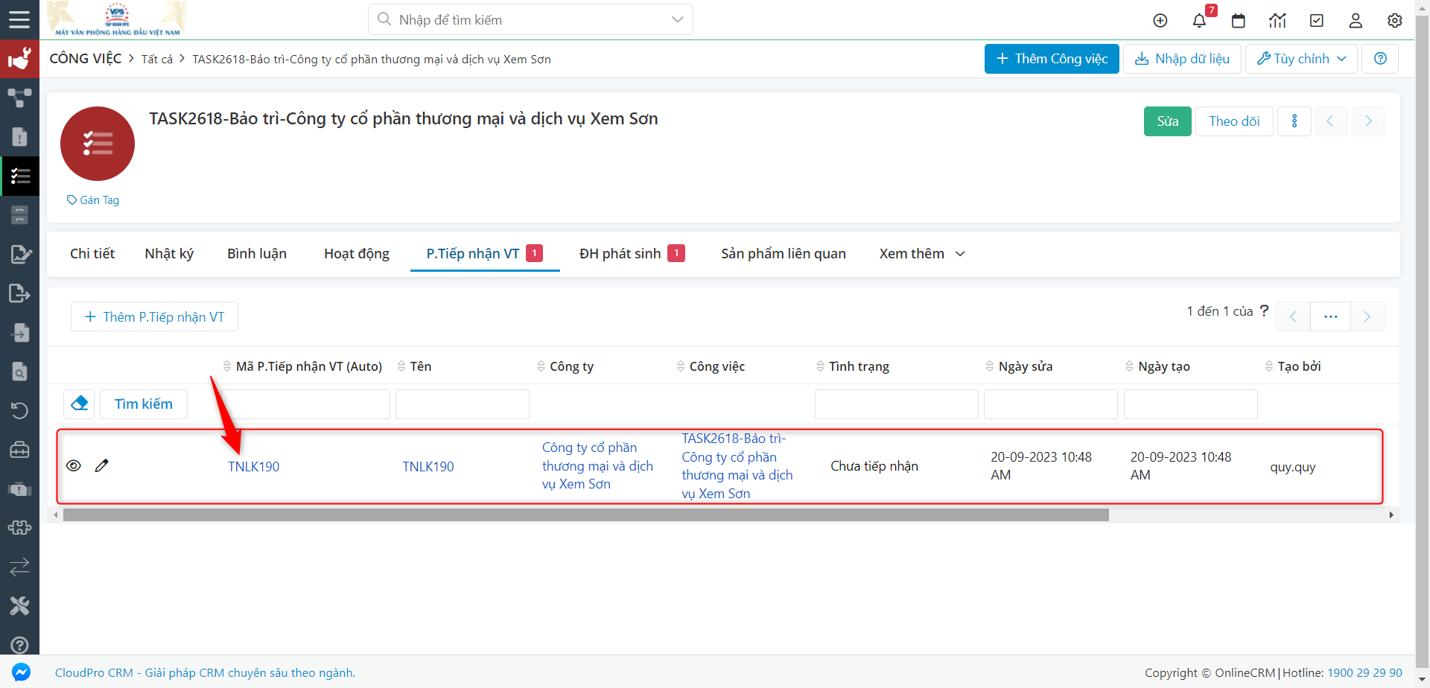1430x688 pixels.
Task: Open the workflow diagram sidebar icon
Action: pos(19,98)
